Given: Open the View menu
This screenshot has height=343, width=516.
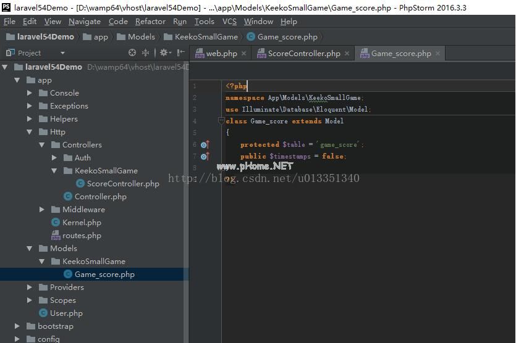Looking at the screenshot, I should tap(53, 22).
